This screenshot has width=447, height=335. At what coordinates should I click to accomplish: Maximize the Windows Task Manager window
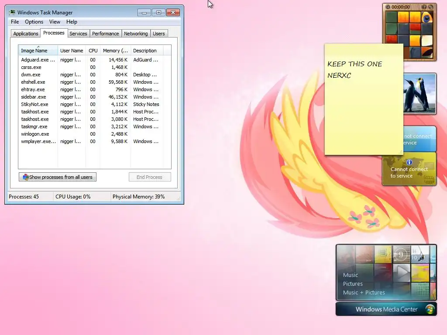[x=158, y=13]
